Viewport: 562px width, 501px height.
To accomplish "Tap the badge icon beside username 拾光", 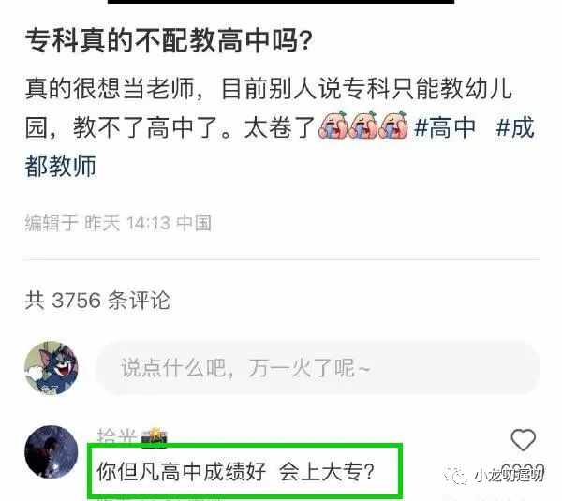I will (154, 437).
